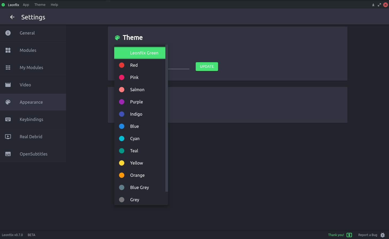This screenshot has height=239, width=389.
Task: Choose Purple from theme dropdown
Action: [136, 102]
